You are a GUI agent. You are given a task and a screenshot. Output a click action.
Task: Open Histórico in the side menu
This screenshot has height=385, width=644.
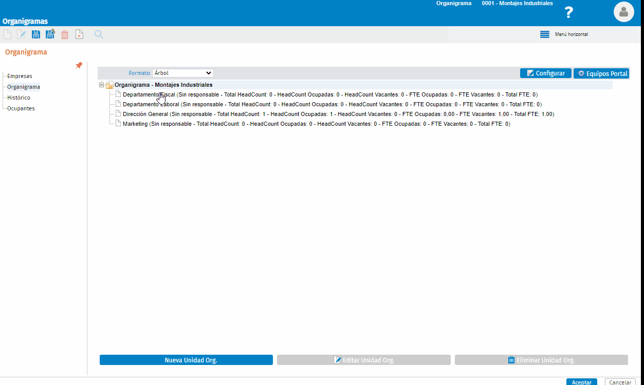19,98
